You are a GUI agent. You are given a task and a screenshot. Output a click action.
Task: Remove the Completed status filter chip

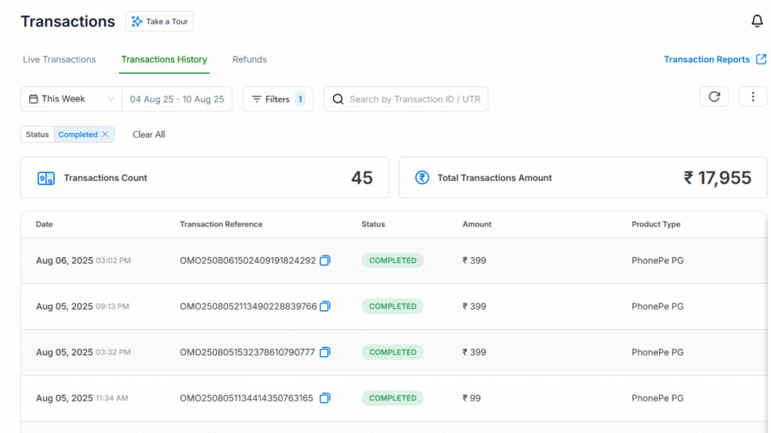pyautogui.click(x=105, y=135)
